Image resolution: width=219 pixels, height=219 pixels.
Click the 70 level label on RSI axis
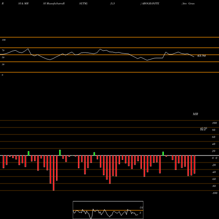click(3, 50)
